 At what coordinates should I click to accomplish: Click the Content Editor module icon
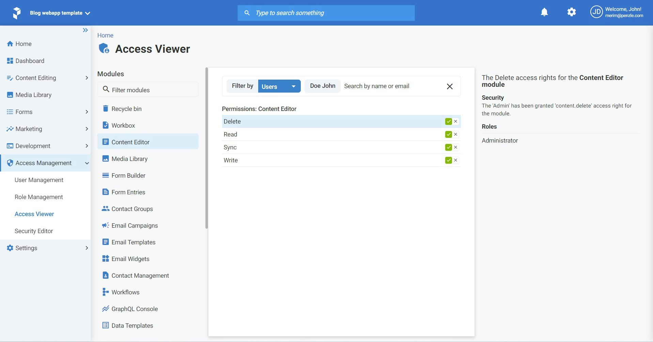pos(106,142)
